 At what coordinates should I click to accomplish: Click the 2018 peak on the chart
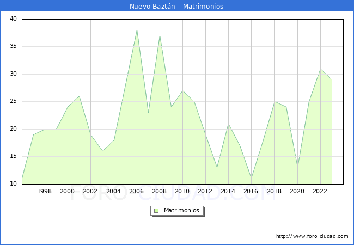274,102
